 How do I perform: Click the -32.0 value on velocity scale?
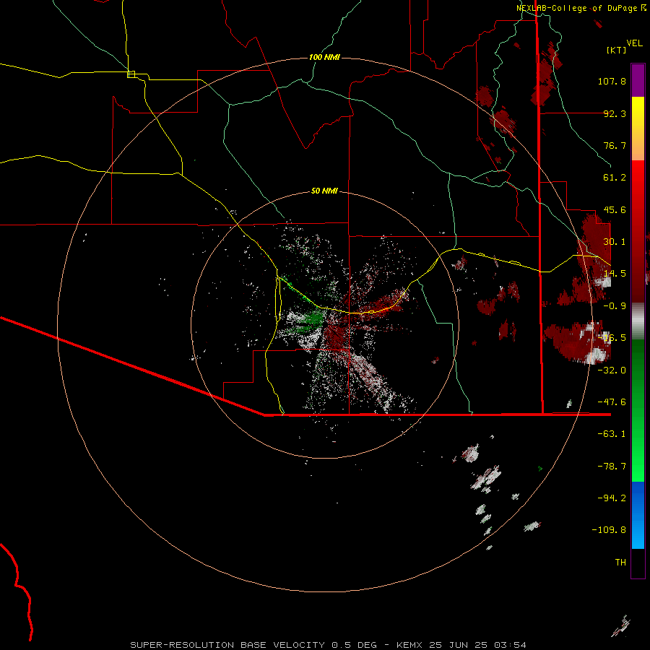click(x=612, y=370)
